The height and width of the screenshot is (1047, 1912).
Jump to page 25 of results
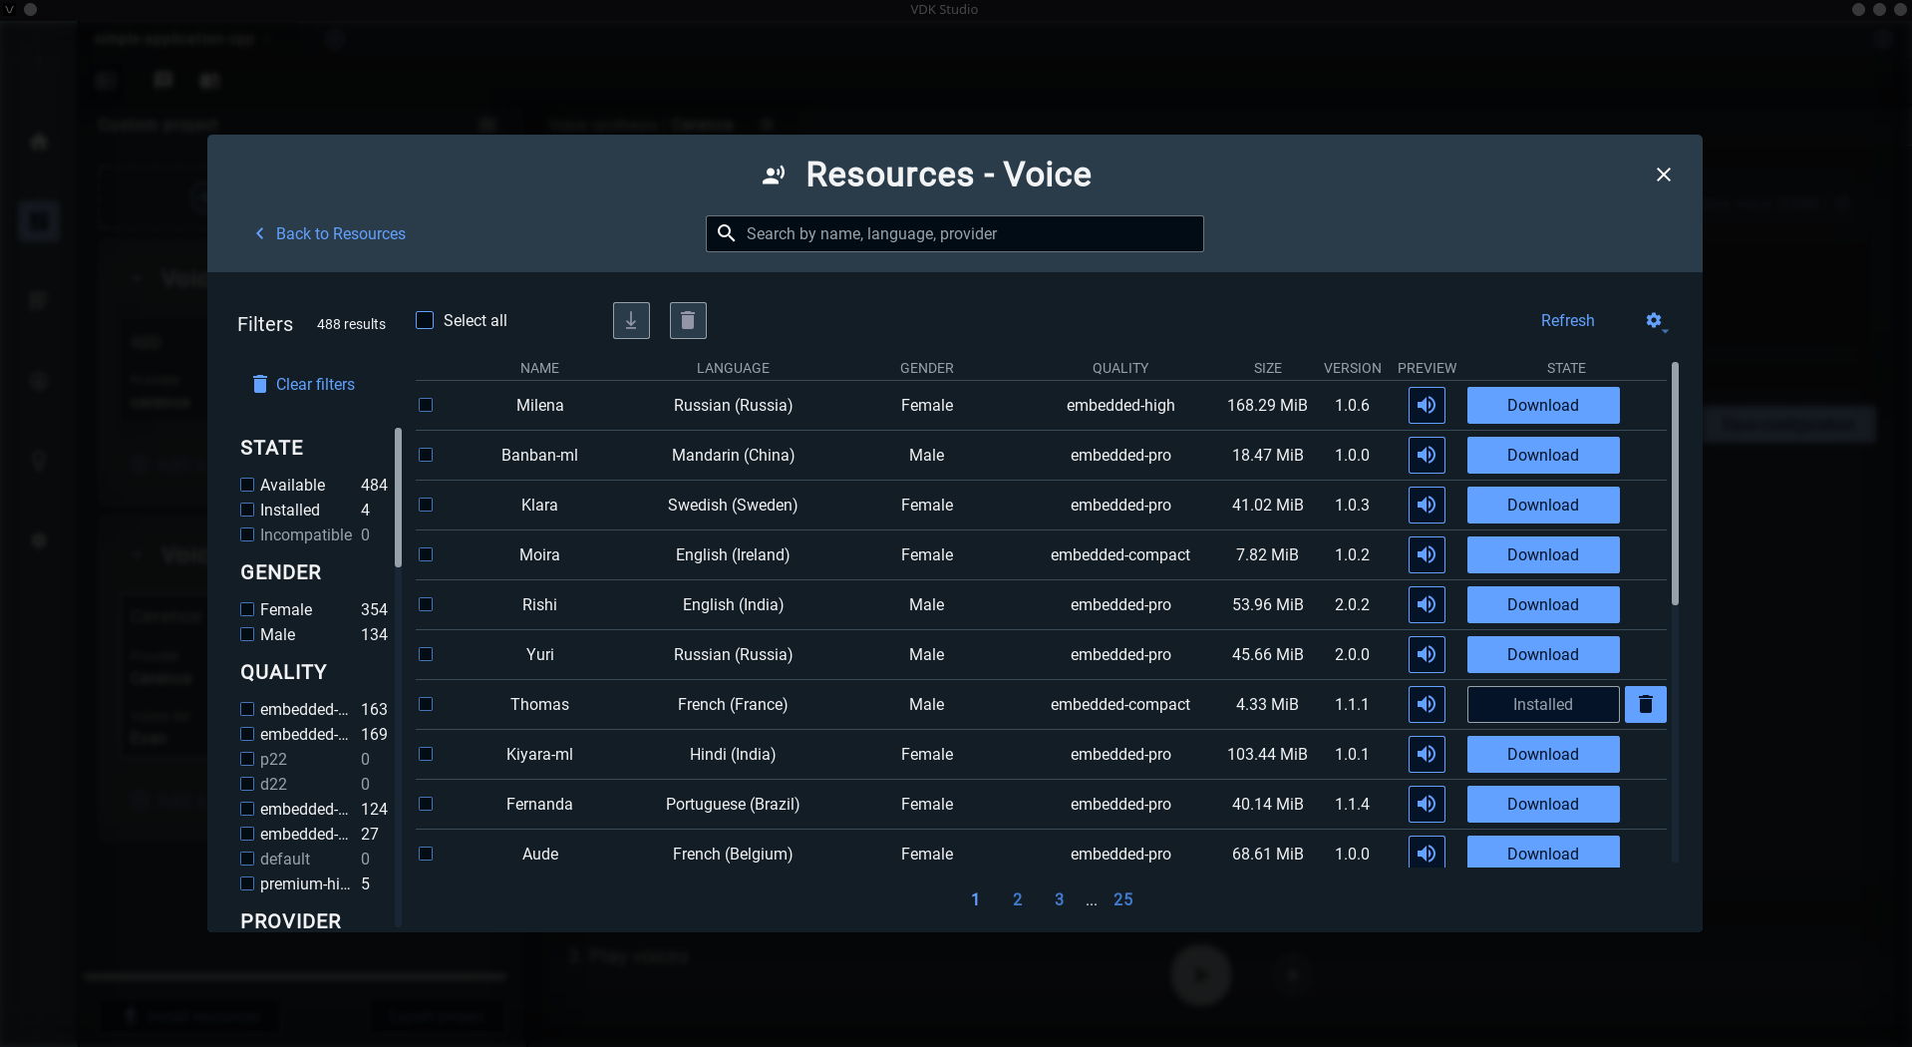point(1122,899)
